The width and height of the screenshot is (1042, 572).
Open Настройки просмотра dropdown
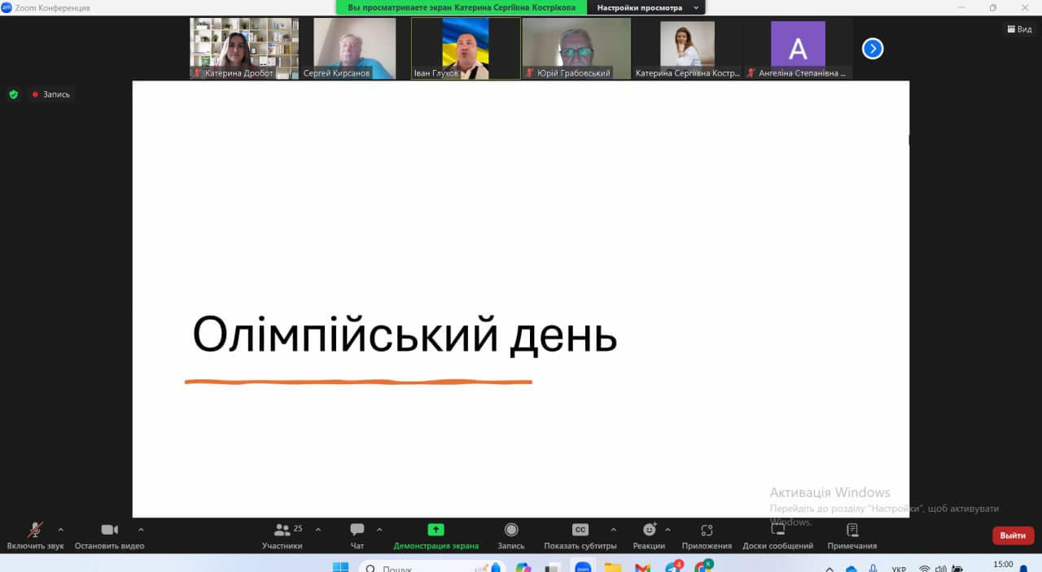[x=648, y=7]
